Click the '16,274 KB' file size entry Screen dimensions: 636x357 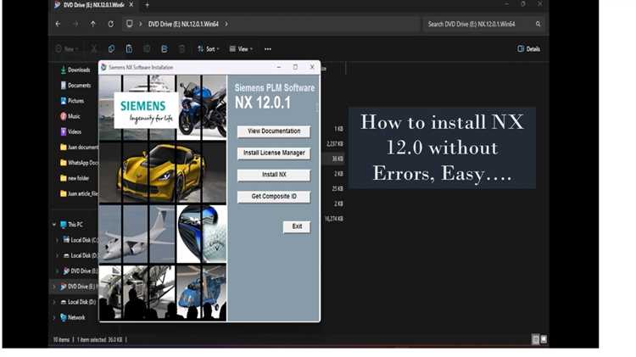[x=334, y=219]
